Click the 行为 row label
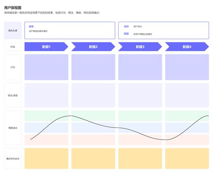Screen dimensions: 213x173 pyautogui.click(x=13, y=67)
